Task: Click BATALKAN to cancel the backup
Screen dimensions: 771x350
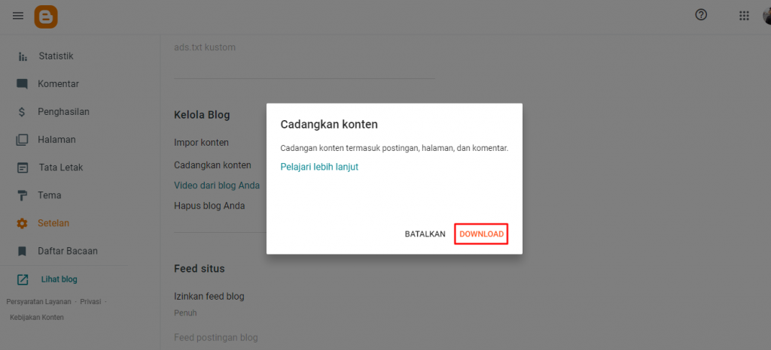Action: pos(425,234)
